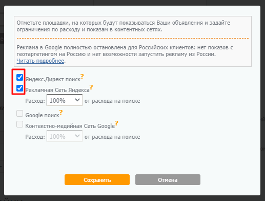Image resolution: width=265 pixels, height=201 pixels.
Task: Expand the greyed-out Расход dropdown under Google network
Action: [x=65, y=136]
